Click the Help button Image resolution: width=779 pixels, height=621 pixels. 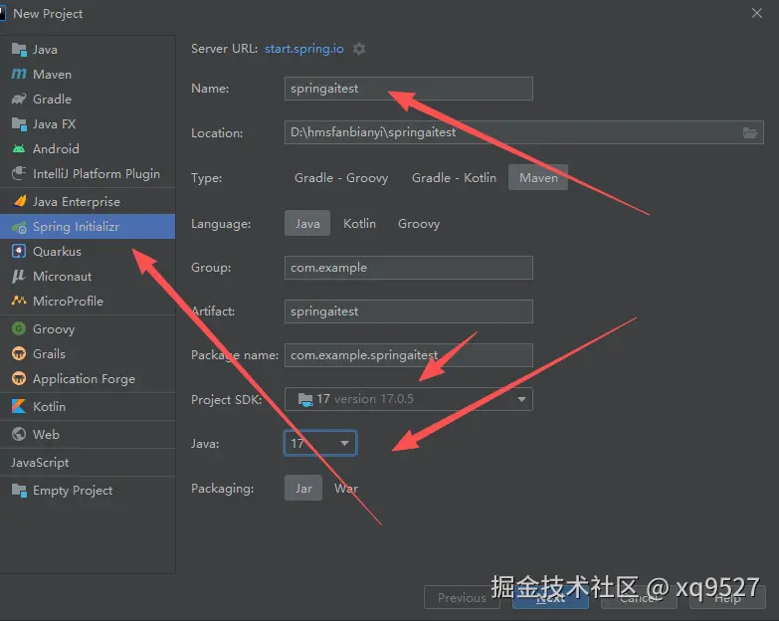pyautogui.click(x=727, y=597)
